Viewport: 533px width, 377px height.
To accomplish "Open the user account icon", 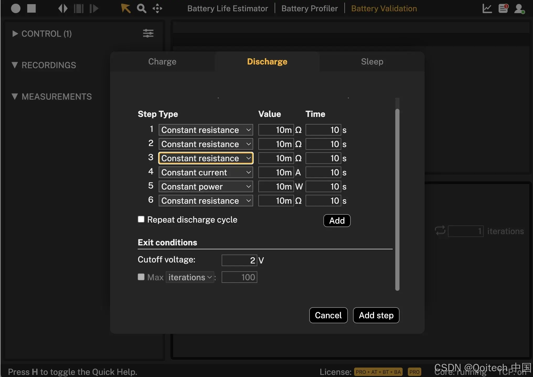I will [x=519, y=8].
